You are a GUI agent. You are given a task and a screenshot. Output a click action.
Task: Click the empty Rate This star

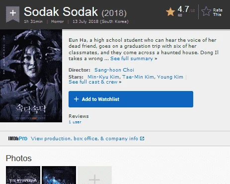click(206, 11)
